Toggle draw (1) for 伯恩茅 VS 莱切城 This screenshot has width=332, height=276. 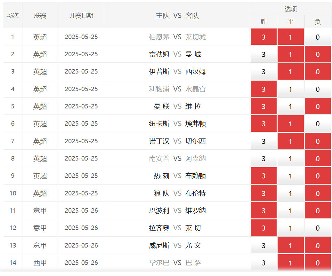click(x=290, y=37)
